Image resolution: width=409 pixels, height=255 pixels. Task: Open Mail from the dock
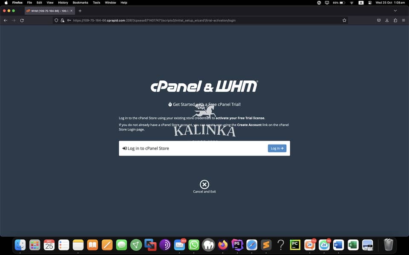pos(179,245)
